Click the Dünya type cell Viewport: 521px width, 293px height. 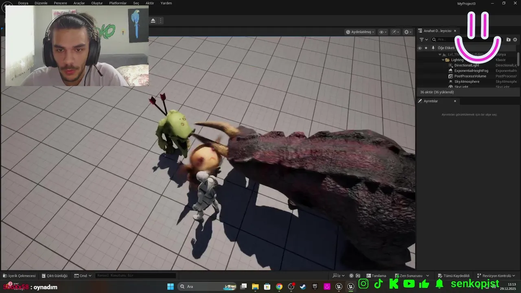tap(501, 55)
